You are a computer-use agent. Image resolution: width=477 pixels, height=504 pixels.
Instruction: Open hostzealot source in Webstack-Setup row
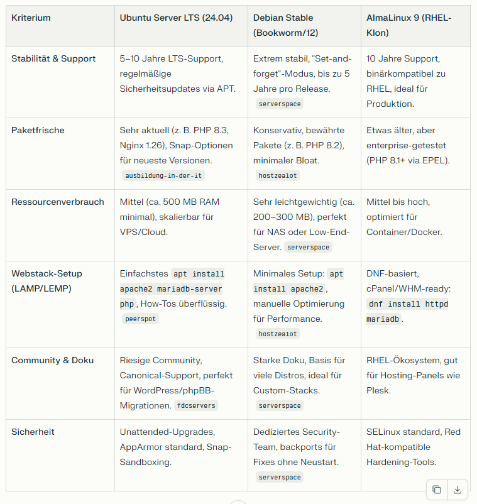pyautogui.click(x=278, y=334)
